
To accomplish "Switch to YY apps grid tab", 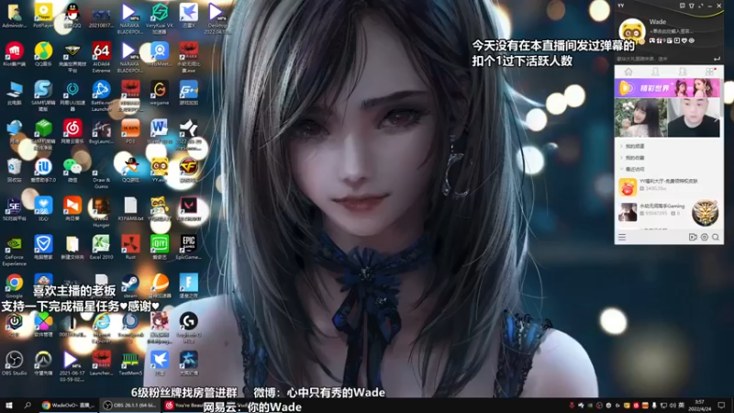I will (x=709, y=72).
